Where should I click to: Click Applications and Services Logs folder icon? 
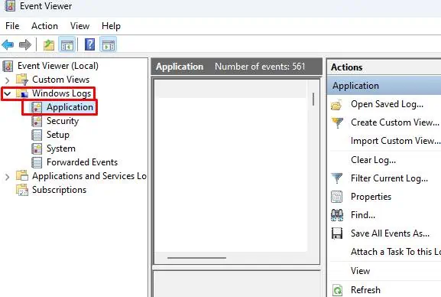22,176
